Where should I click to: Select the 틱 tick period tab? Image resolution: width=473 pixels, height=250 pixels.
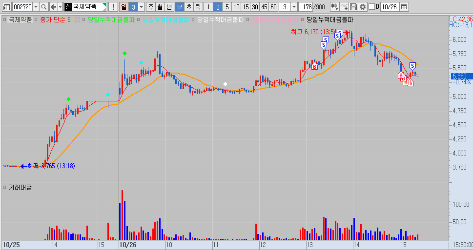click(x=198, y=7)
